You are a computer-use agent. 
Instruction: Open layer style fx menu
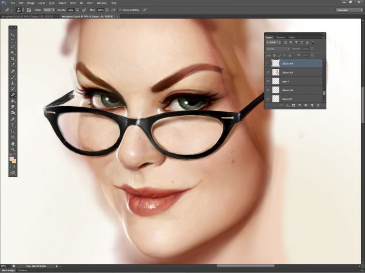click(288, 105)
